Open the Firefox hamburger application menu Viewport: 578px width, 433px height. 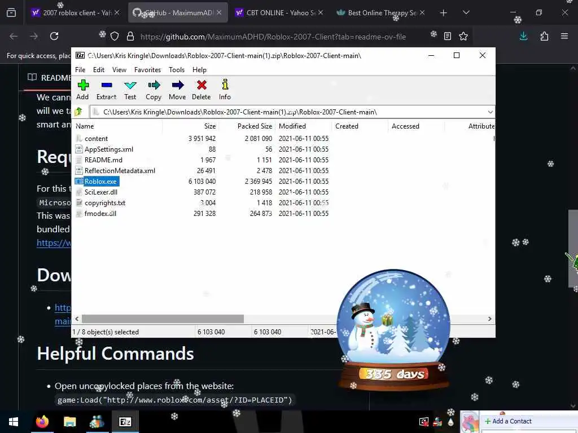(564, 36)
